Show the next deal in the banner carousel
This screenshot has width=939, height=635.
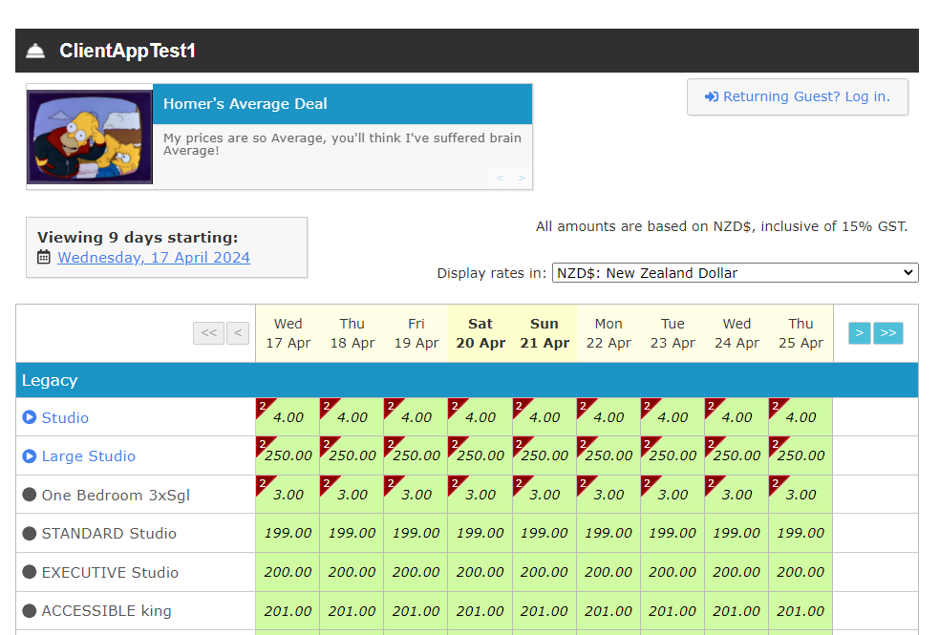coord(522,178)
